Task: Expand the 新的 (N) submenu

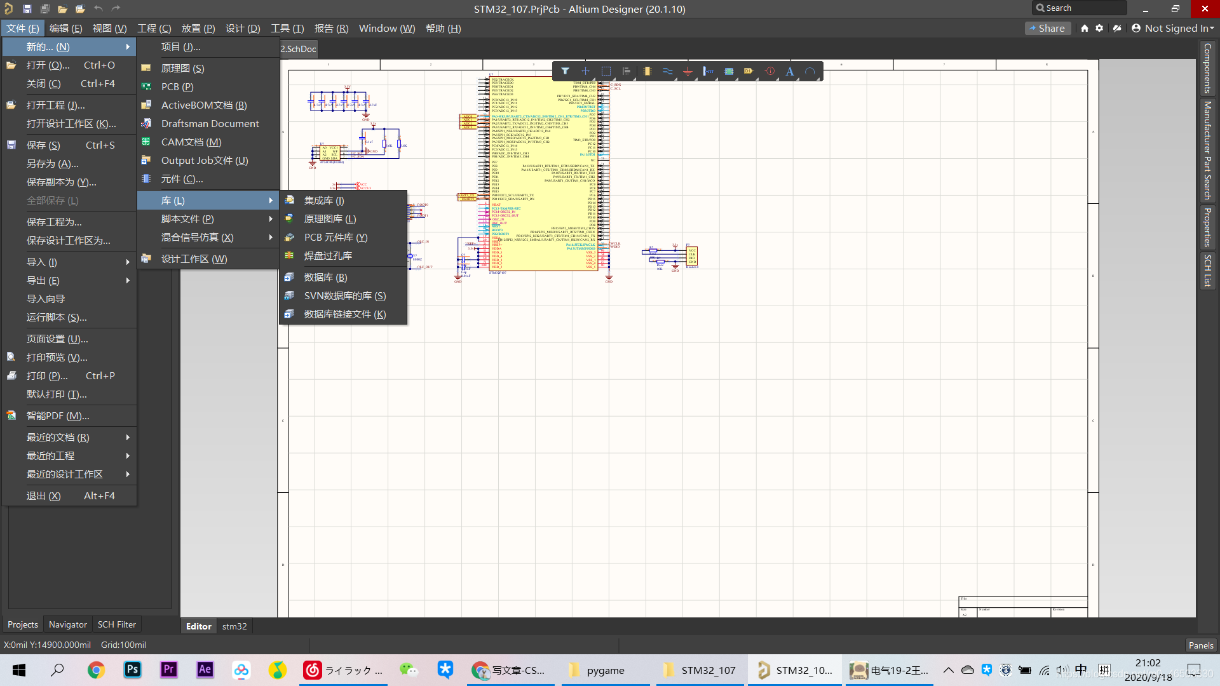Action: tap(69, 47)
